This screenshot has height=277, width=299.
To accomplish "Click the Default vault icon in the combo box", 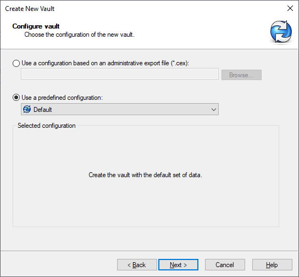I will pyautogui.click(x=27, y=109).
